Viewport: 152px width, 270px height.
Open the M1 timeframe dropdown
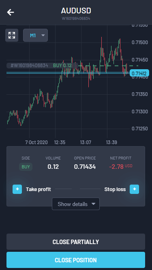click(36, 35)
